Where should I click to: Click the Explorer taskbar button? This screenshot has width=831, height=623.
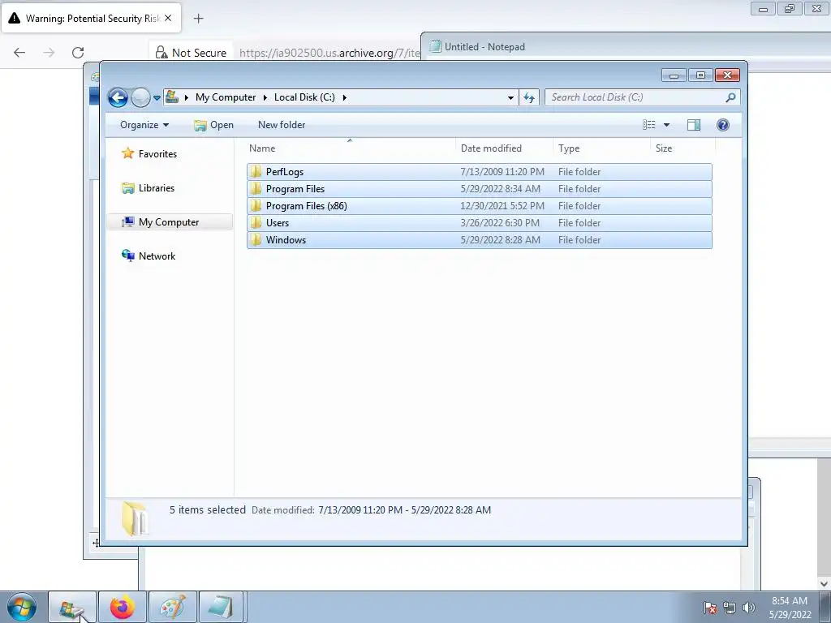tap(72, 607)
